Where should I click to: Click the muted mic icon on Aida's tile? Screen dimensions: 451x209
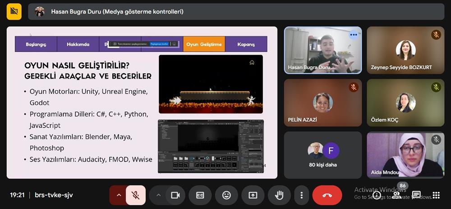pos(436,139)
